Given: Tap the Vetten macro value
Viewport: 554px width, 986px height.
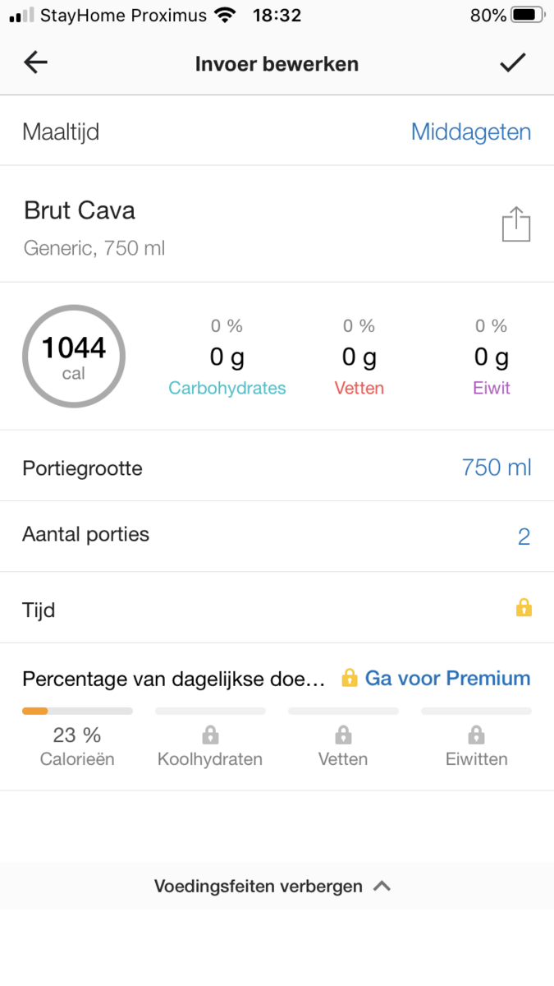Looking at the screenshot, I should (x=359, y=357).
